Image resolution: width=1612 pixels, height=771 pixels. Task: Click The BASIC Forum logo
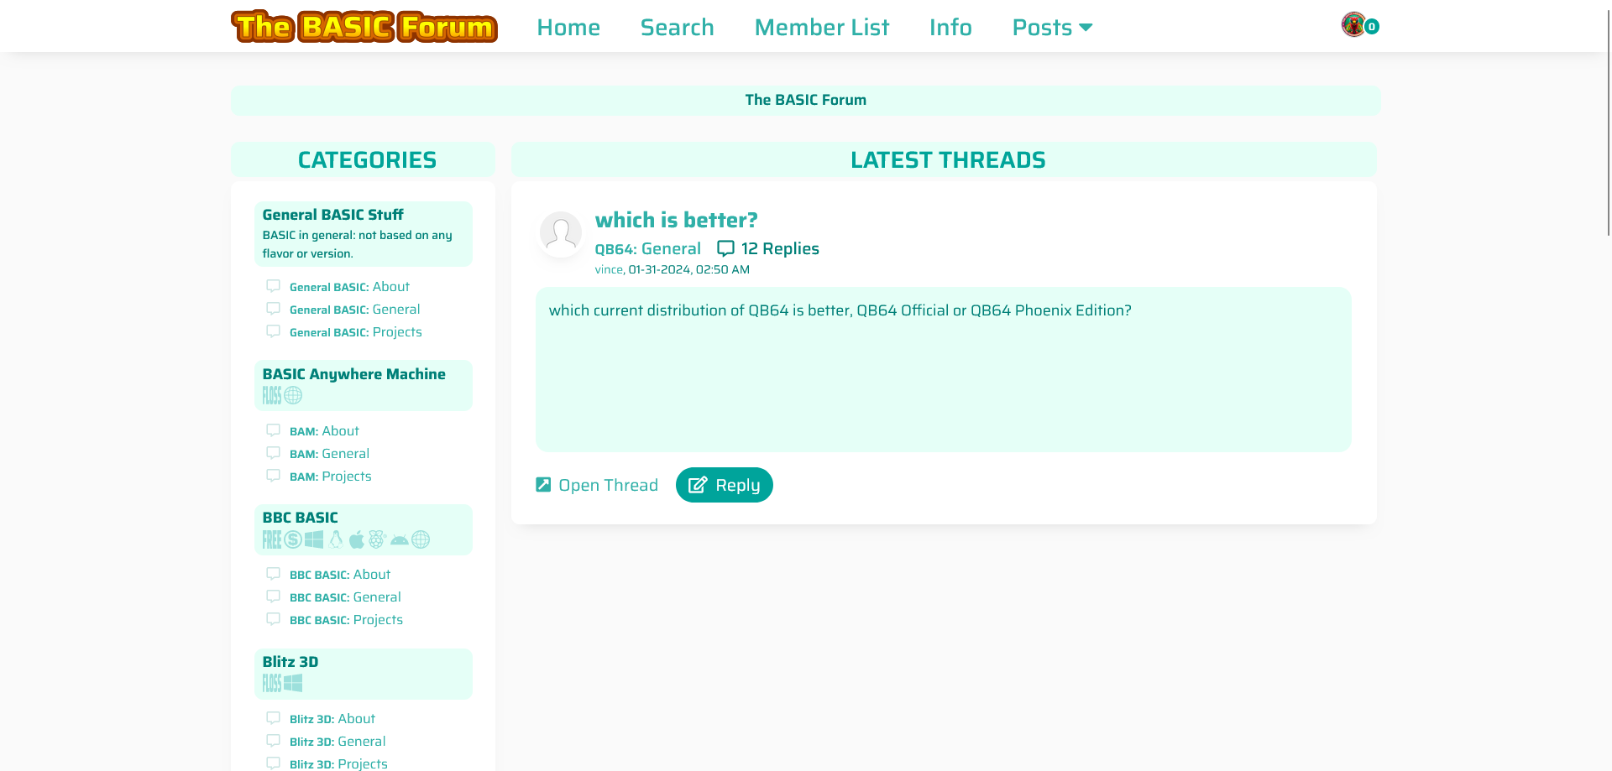click(364, 27)
